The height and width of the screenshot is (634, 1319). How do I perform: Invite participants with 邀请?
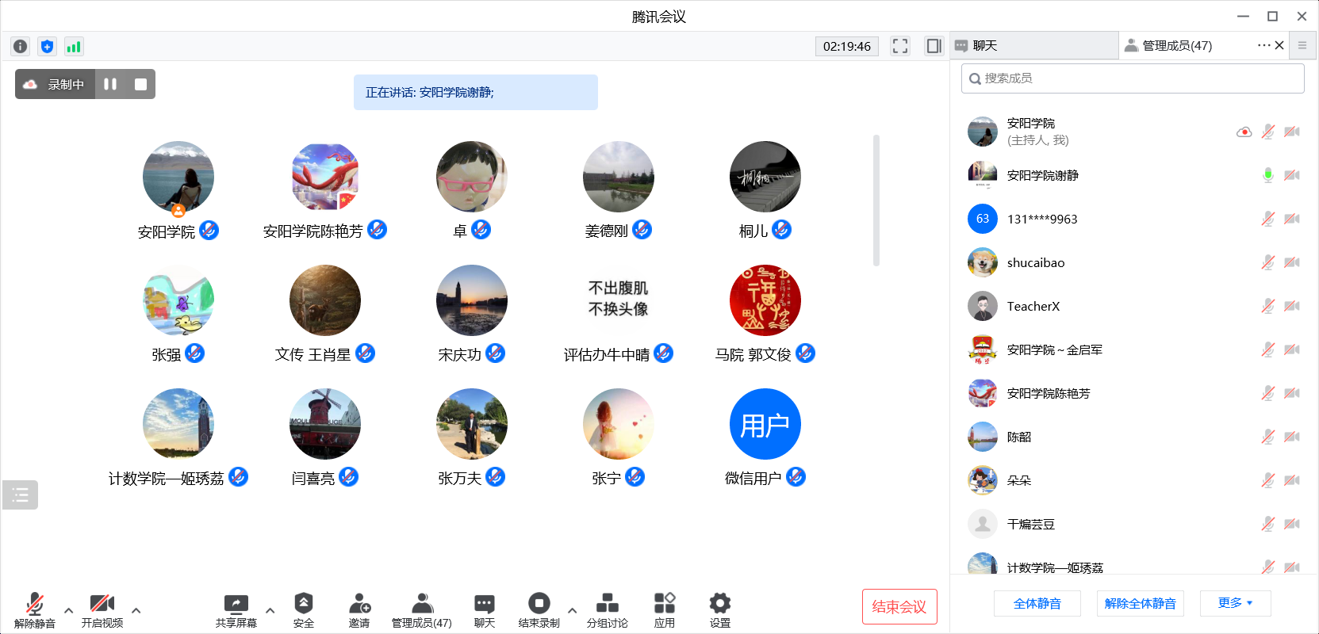coord(359,610)
